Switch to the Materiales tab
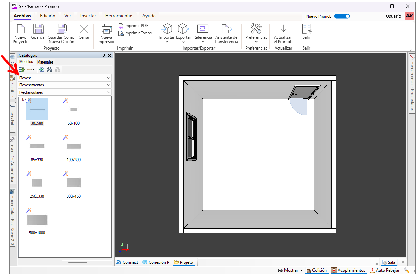417x276 pixels. [45, 62]
